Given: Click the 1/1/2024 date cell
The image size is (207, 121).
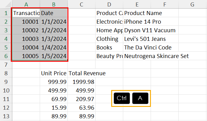Looking at the screenshot, I should (54, 21).
